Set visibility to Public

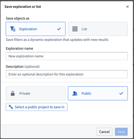(98, 93)
